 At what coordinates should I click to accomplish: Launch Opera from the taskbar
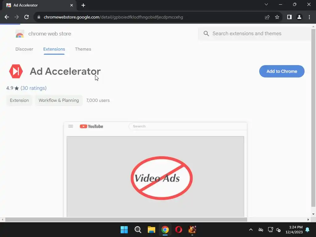[179, 230]
